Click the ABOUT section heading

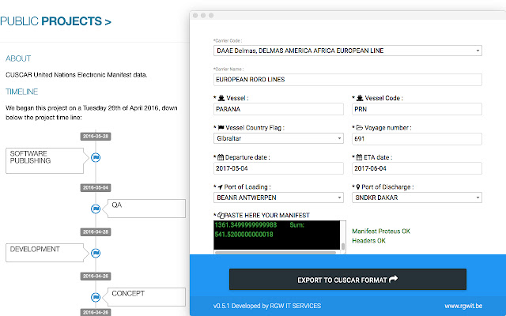pos(18,58)
